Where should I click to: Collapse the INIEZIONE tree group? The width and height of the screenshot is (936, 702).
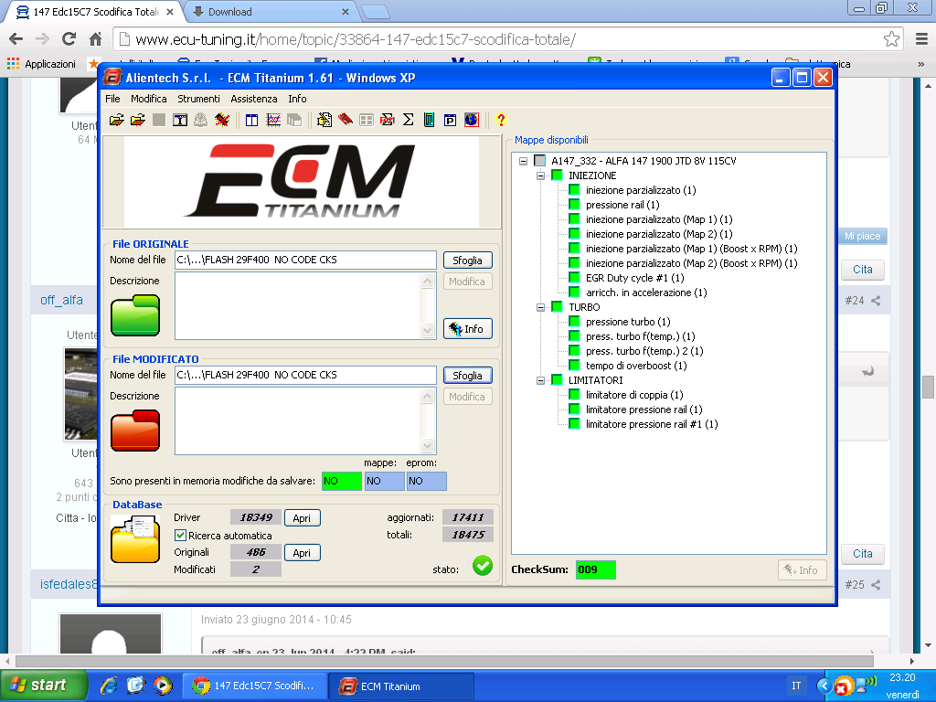tap(541, 175)
